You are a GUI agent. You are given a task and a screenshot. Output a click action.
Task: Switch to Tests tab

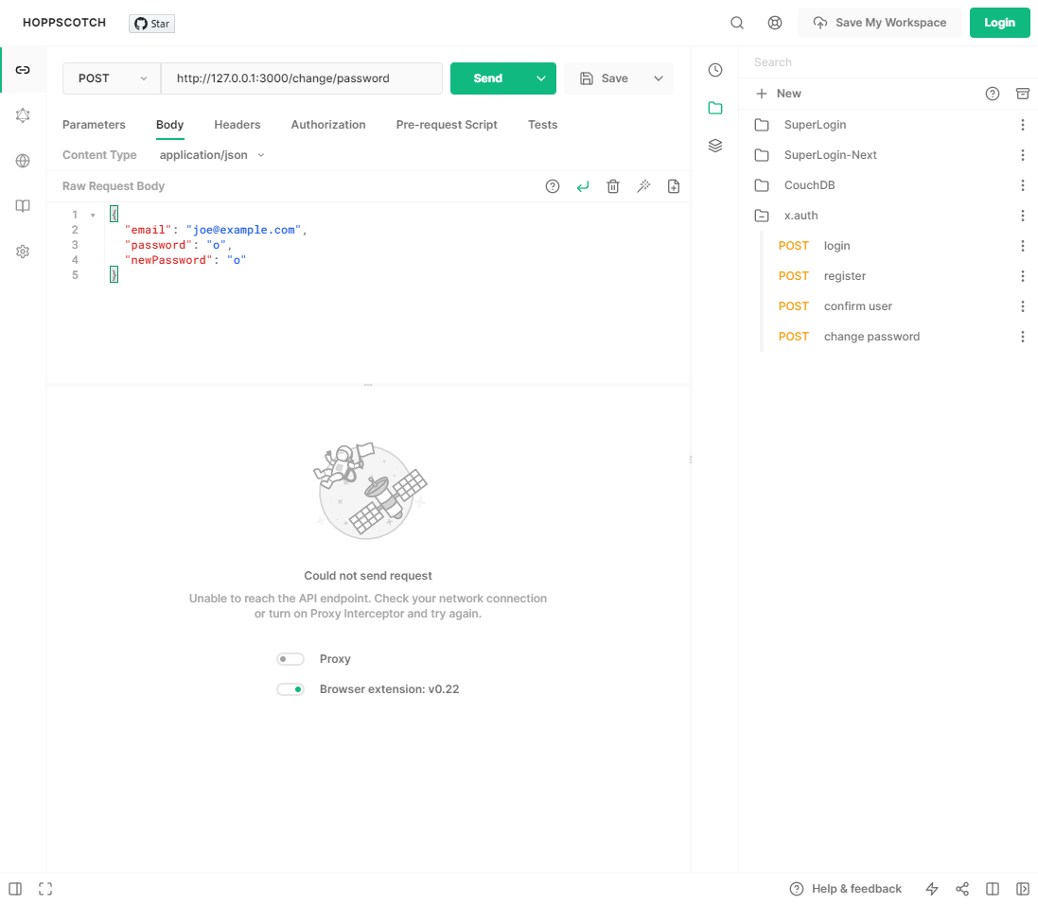(x=543, y=125)
